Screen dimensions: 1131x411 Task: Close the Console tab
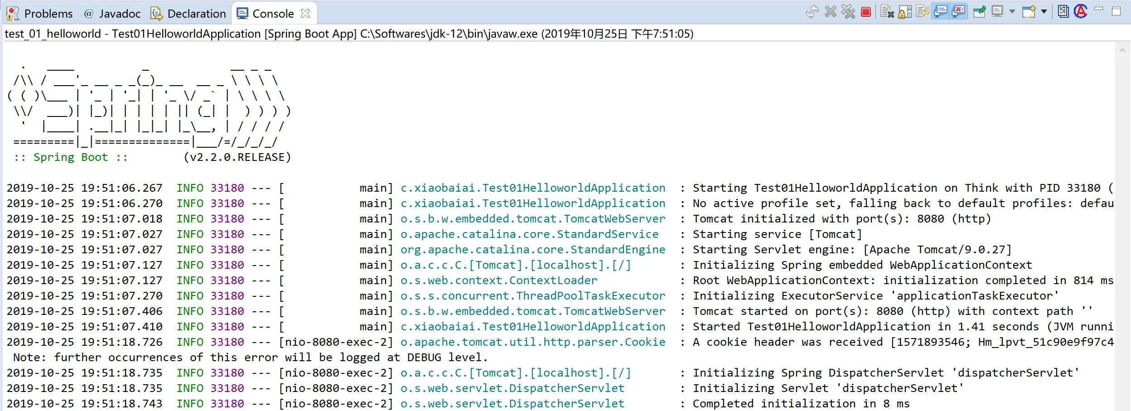click(x=305, y=14)
